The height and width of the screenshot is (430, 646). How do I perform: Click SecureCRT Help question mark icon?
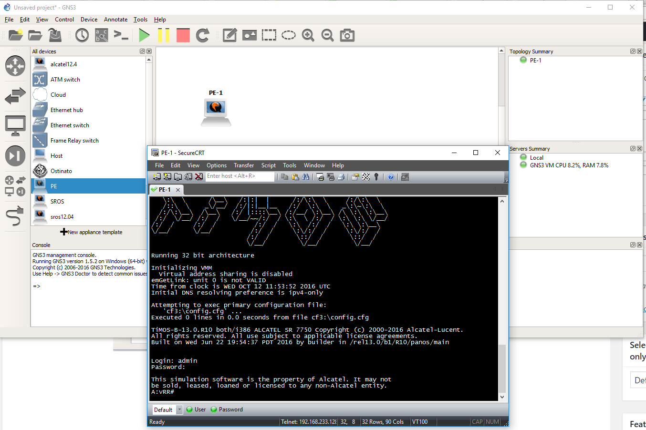point(391,177)
